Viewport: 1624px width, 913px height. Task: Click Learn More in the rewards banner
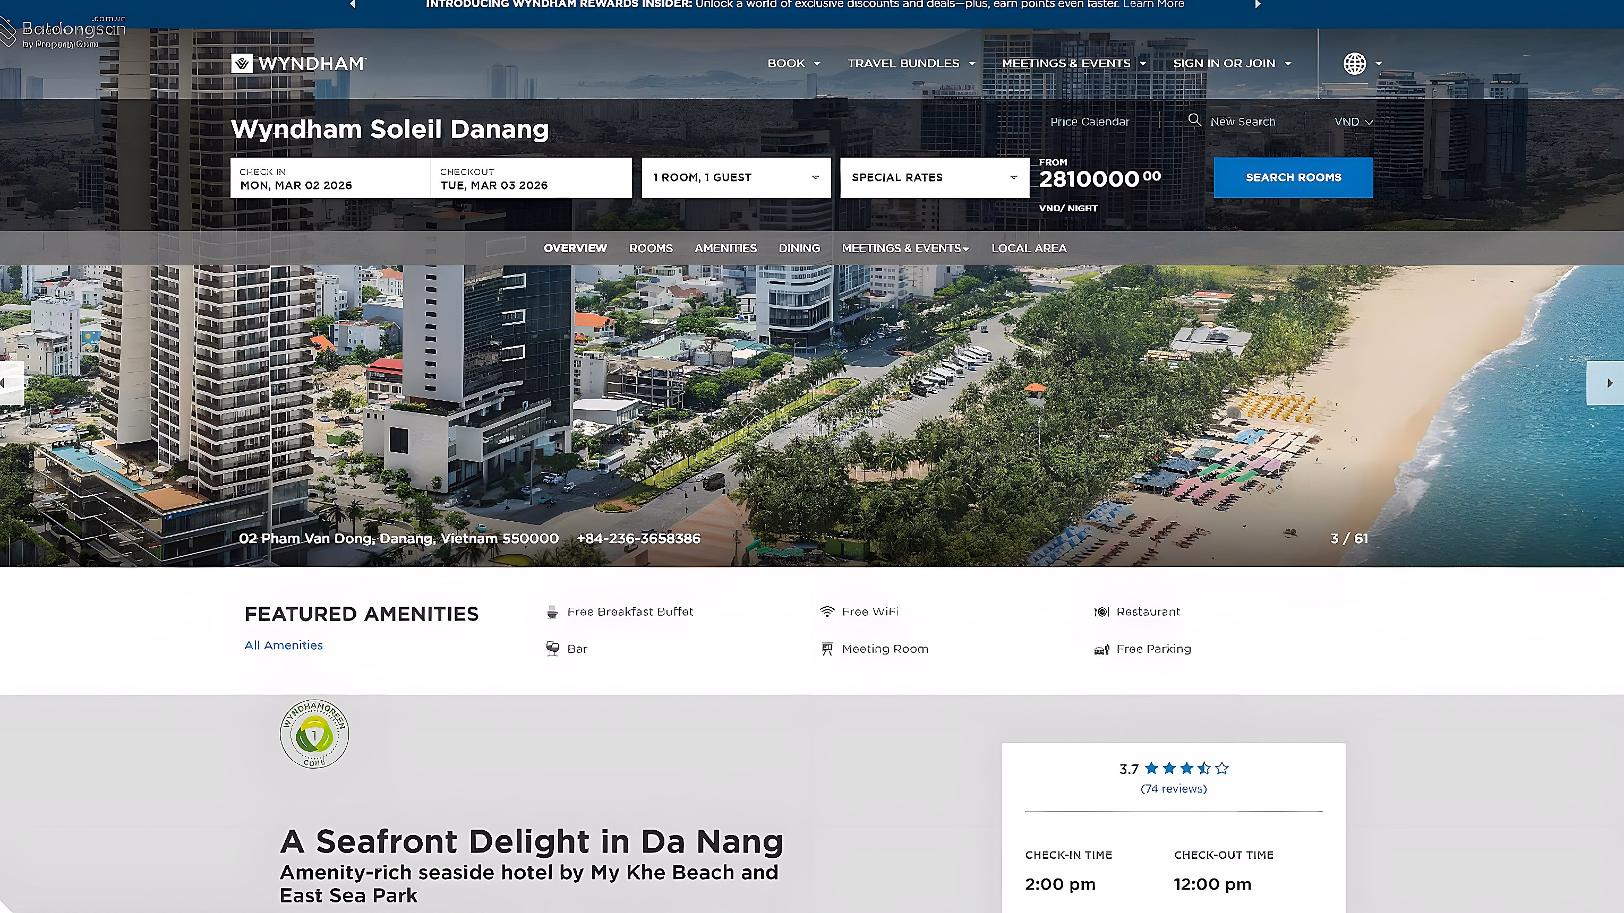point(1153,4)
